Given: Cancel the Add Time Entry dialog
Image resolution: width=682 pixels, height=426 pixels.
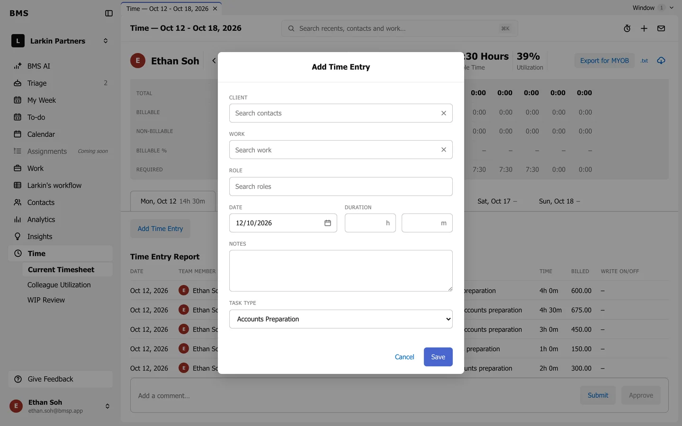Looking at the screenshot, I should 404,357.
